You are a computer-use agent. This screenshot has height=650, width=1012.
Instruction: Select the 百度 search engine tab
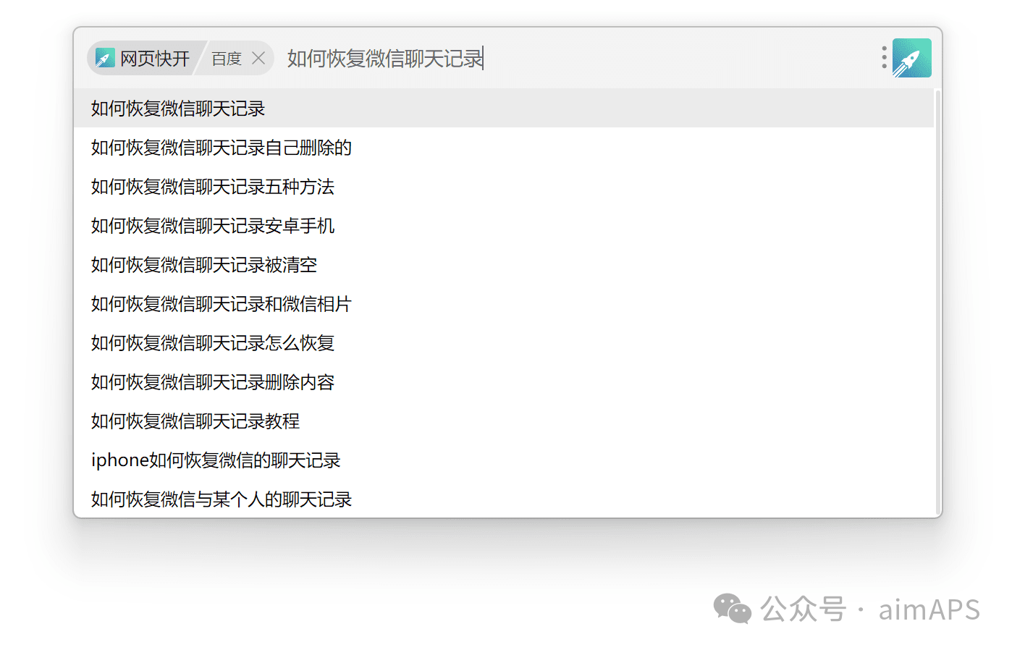tap(227, 59)
